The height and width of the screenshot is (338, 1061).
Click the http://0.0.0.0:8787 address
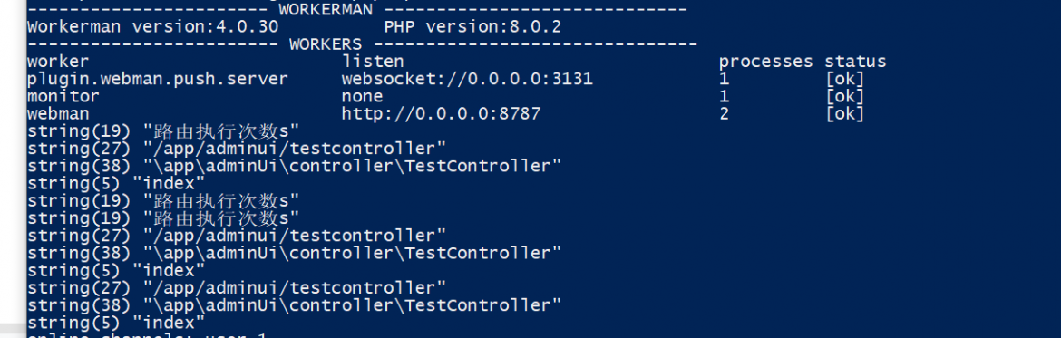pos(442,113)
